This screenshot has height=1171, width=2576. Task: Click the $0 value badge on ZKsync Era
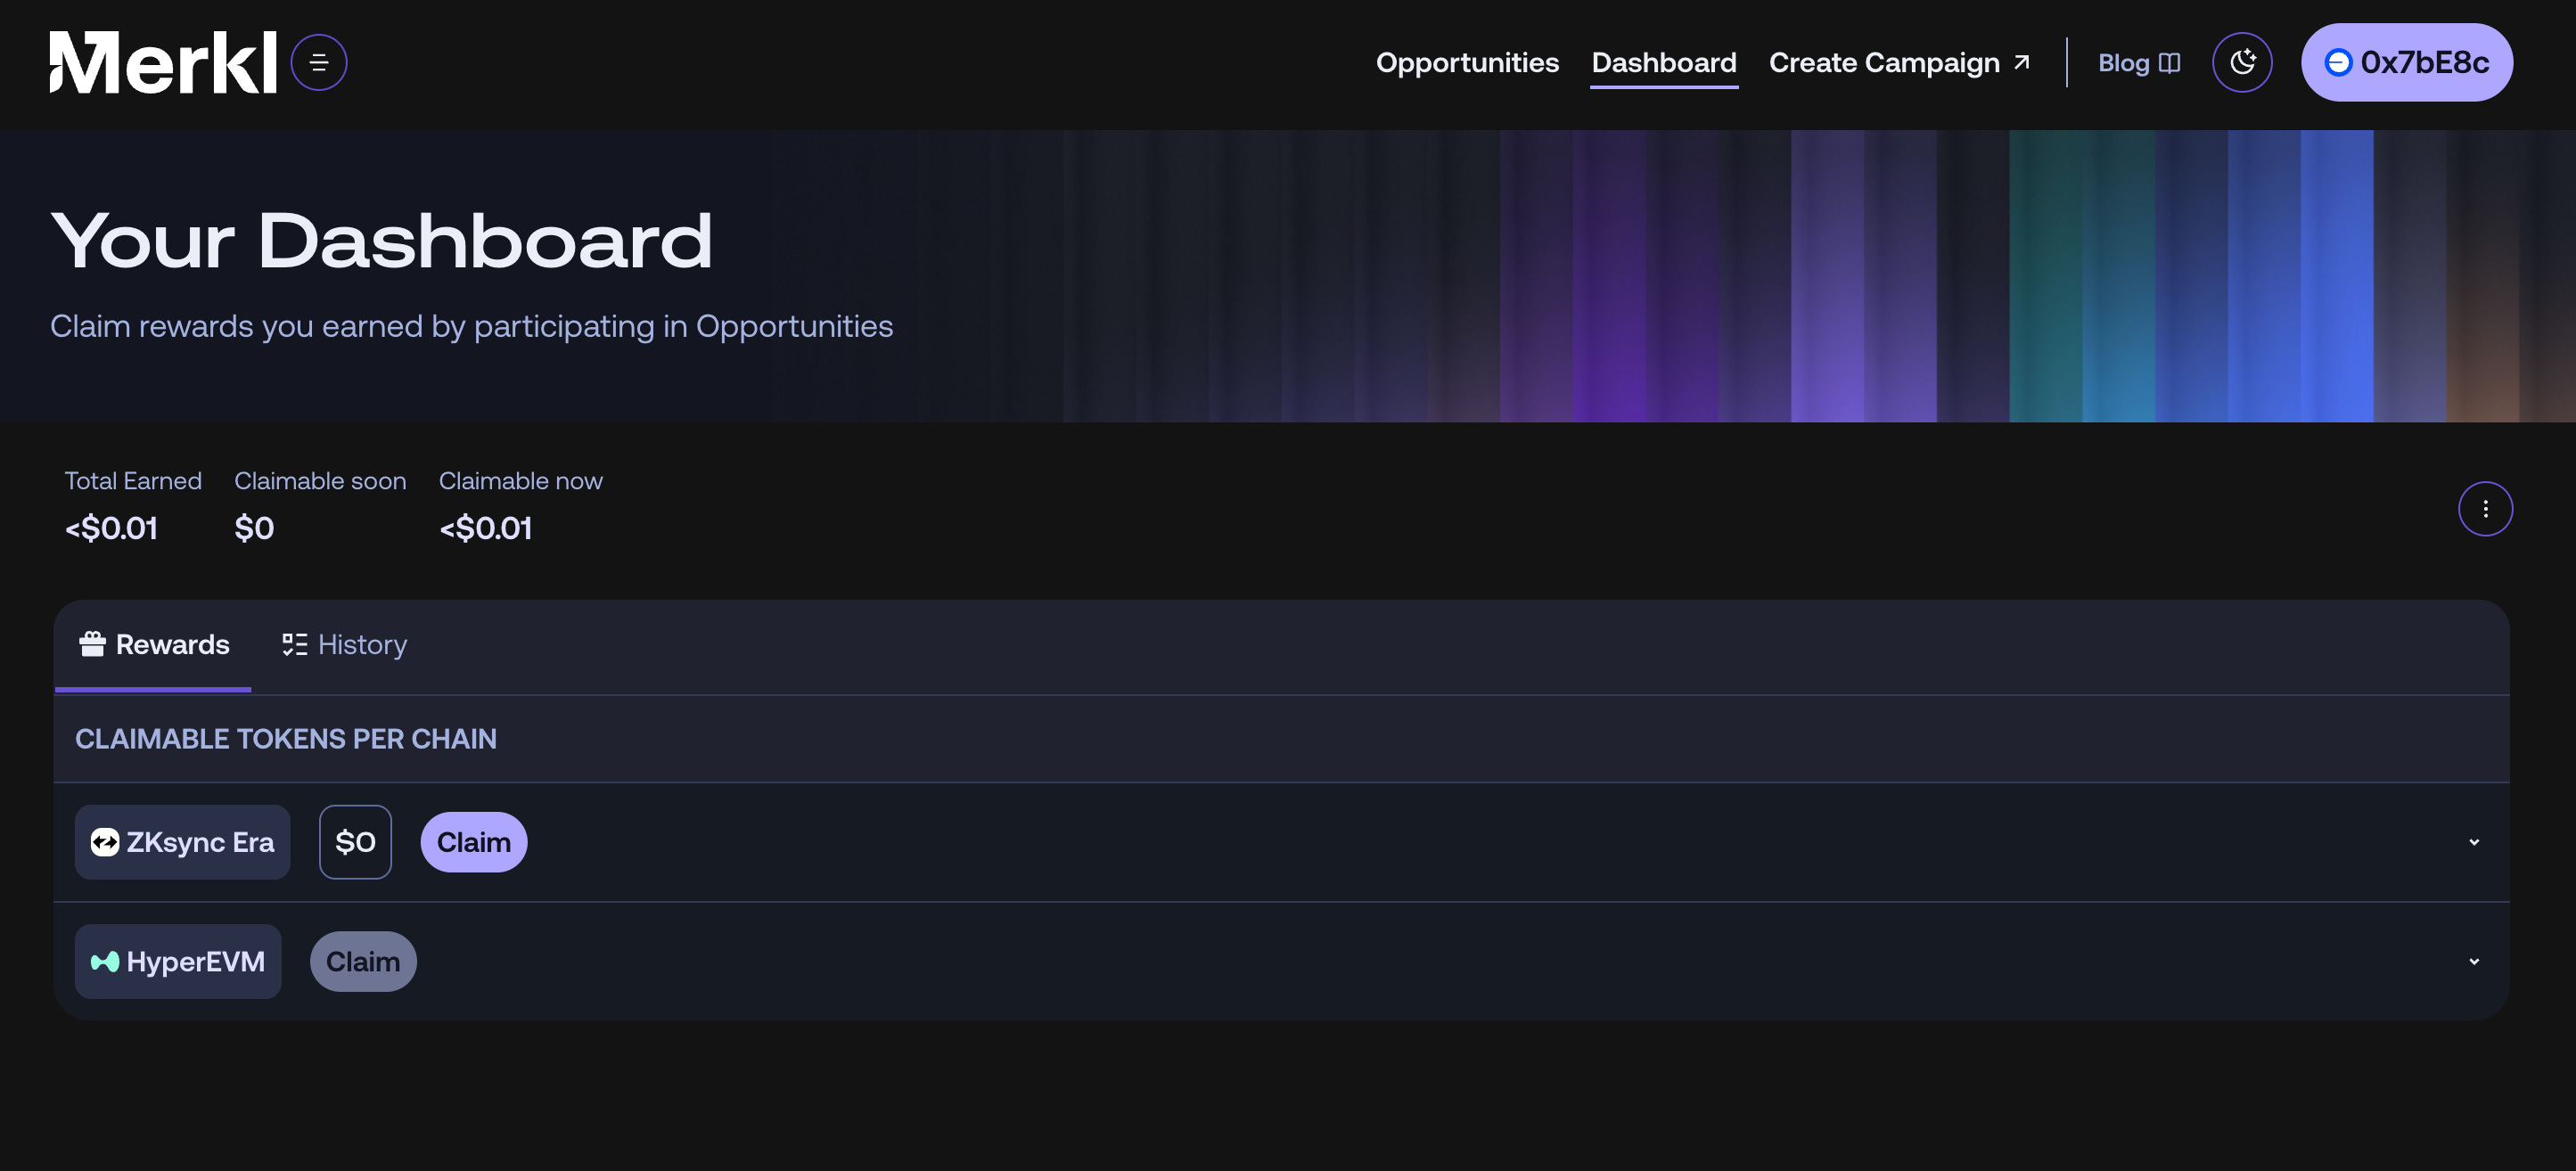[x=355, y=842]
